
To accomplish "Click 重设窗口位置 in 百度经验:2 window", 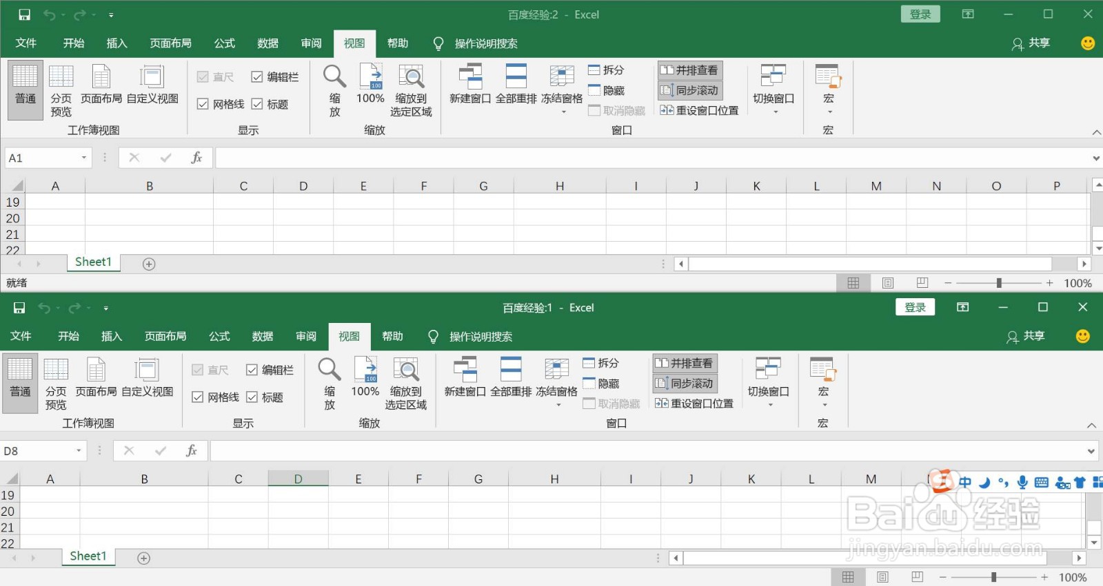I will [x=699, y=110].
